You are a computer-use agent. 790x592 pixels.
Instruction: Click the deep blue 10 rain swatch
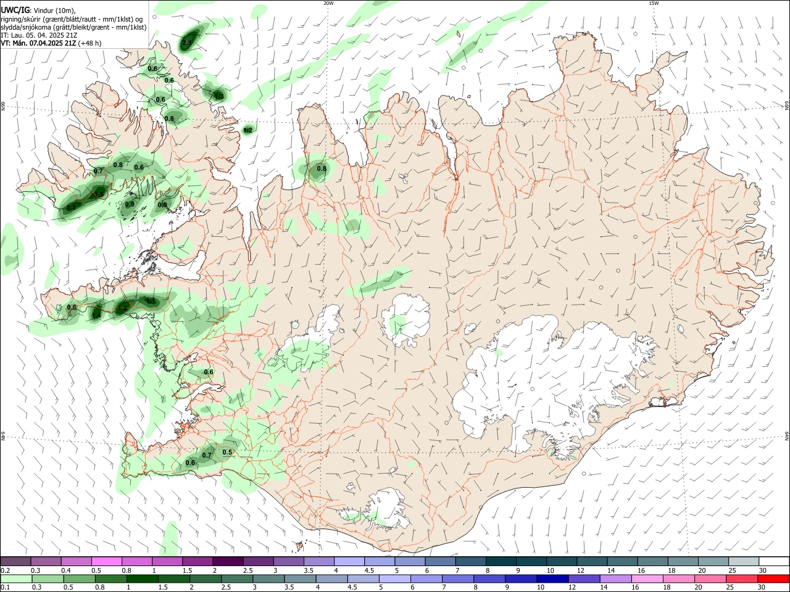point(552,578)
